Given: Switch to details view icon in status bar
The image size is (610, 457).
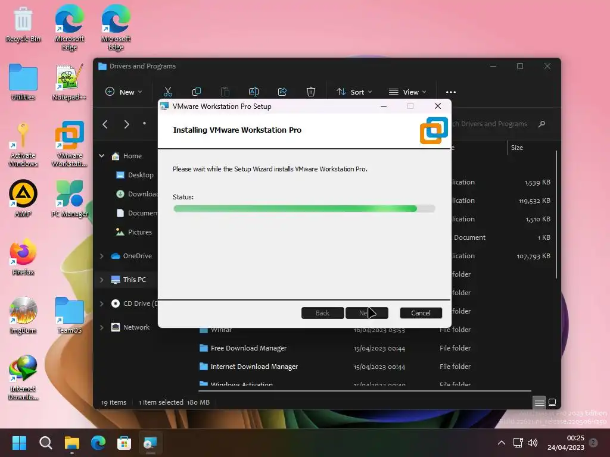Looking at the screenshot, I should pos(539,402).
